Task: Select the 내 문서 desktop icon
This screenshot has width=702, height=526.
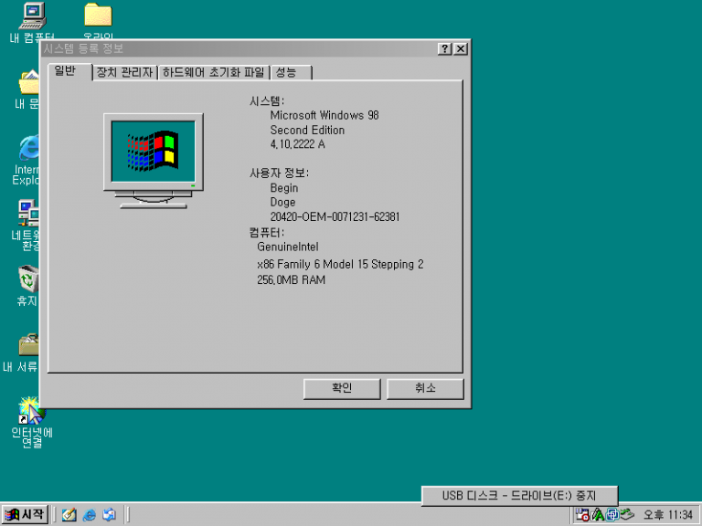Action: point(27,89)
